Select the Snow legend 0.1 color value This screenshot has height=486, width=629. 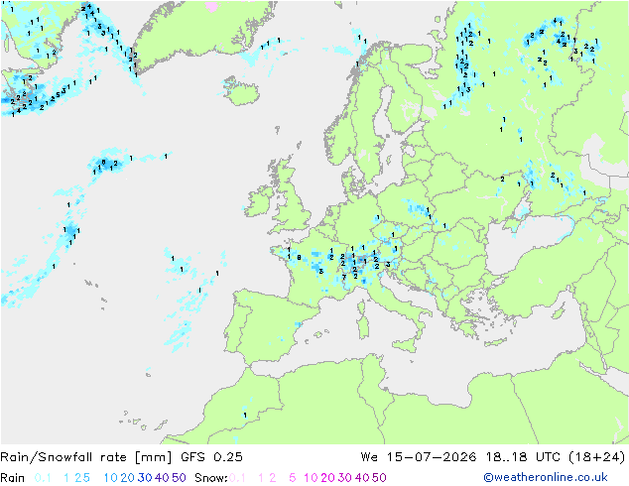[x=237, y=478]
